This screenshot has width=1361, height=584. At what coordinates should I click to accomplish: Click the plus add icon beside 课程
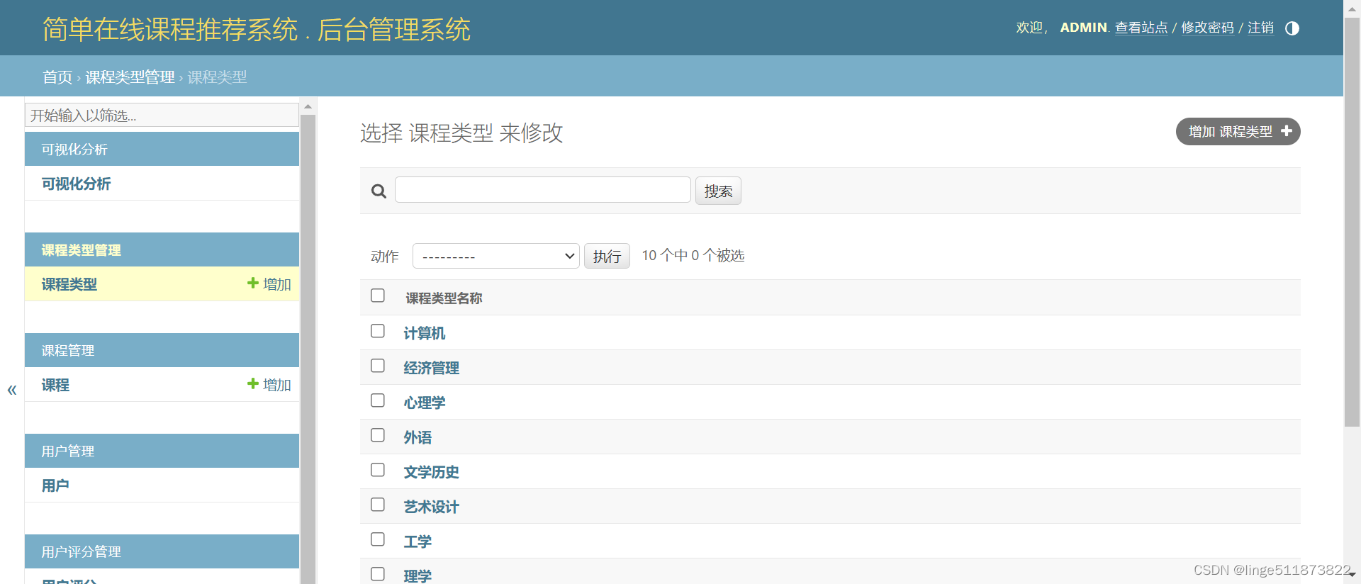coord(252,383)
